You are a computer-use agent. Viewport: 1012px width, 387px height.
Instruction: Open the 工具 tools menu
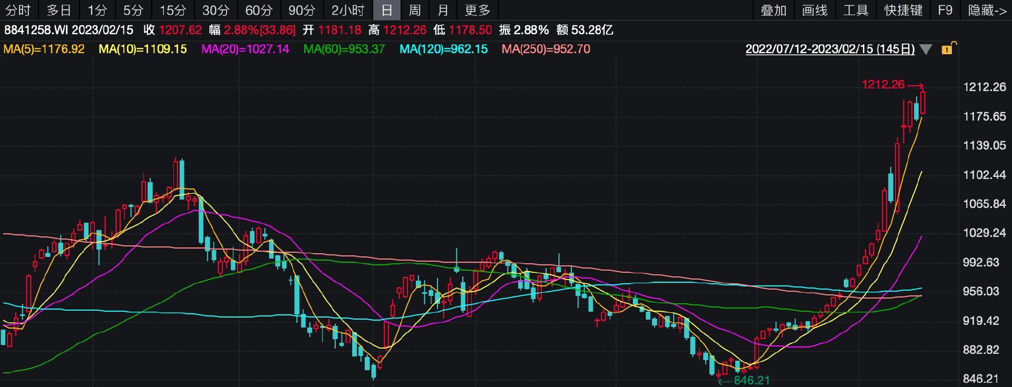(x=855, y=10)
